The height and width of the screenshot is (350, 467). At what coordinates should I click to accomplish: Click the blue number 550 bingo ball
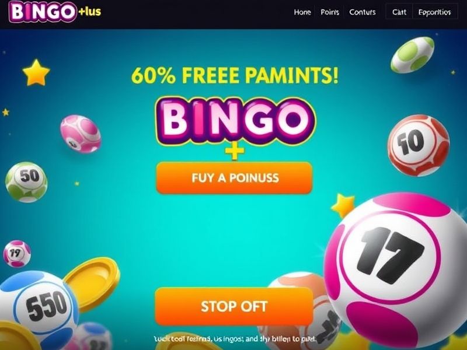(39, 308)
